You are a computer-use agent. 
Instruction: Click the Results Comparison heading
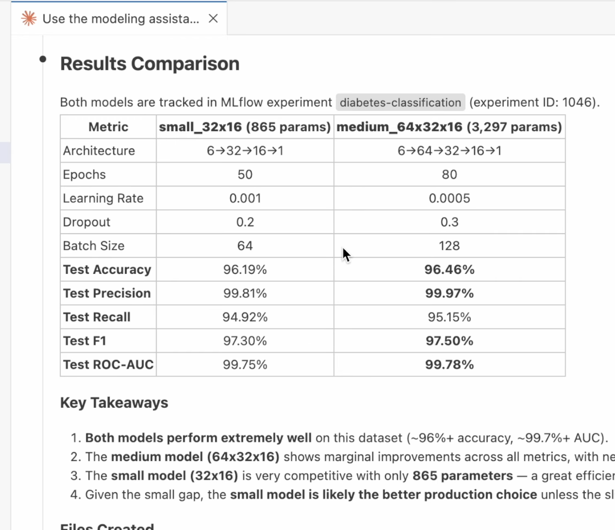[x=150, y=64]
